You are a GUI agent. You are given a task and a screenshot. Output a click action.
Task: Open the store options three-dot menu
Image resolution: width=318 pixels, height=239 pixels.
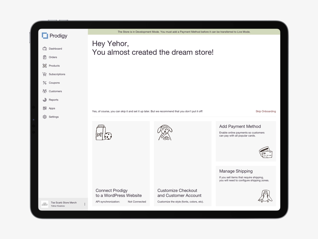(x=85, y=204)
